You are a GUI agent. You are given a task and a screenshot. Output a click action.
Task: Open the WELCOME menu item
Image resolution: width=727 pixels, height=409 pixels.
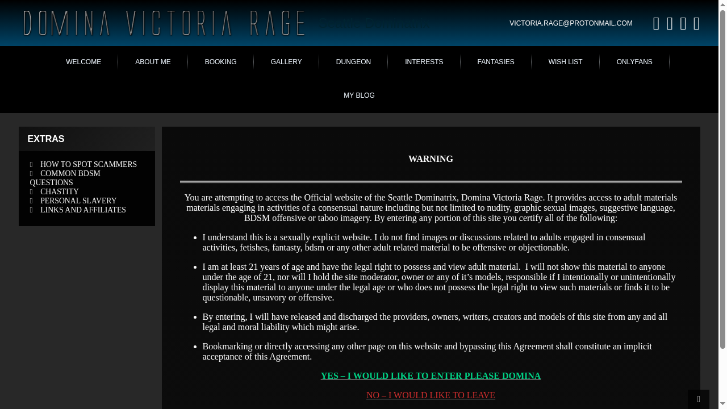(83, 62)
